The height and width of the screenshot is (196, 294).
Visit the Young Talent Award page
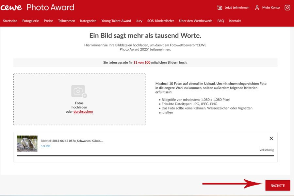pos(116,21)
